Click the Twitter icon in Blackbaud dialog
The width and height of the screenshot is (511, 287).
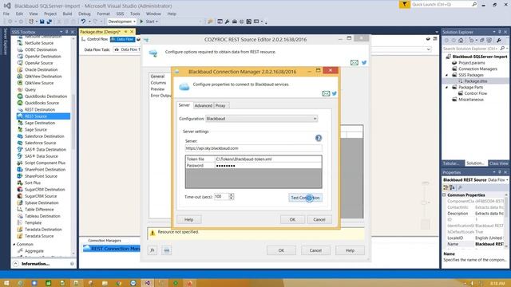(335, 94)
